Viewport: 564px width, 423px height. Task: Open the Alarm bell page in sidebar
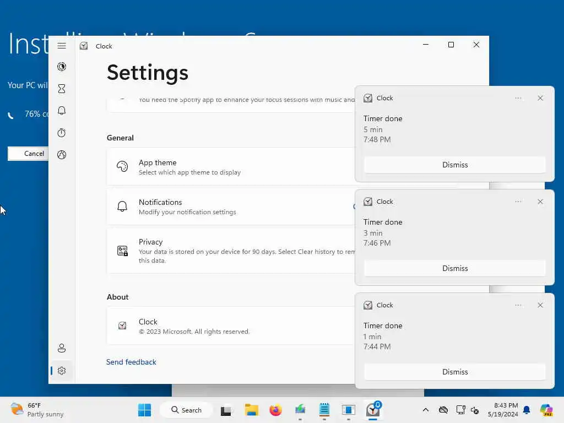[x=62, y=110]
